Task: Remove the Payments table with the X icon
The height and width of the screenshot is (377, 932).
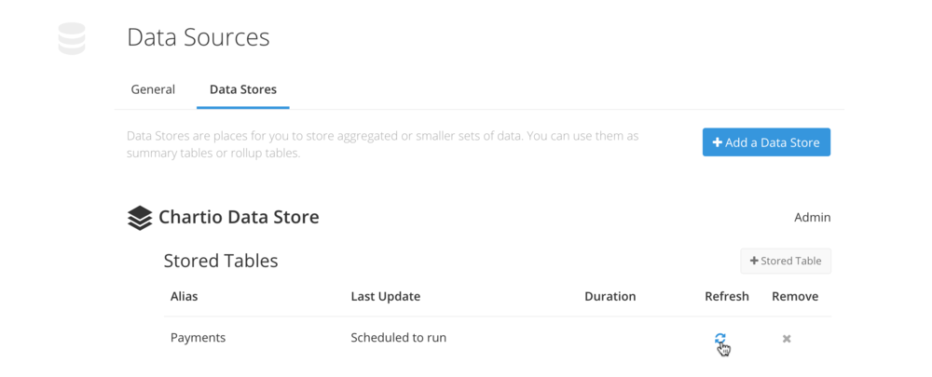Action: point(787,339)
